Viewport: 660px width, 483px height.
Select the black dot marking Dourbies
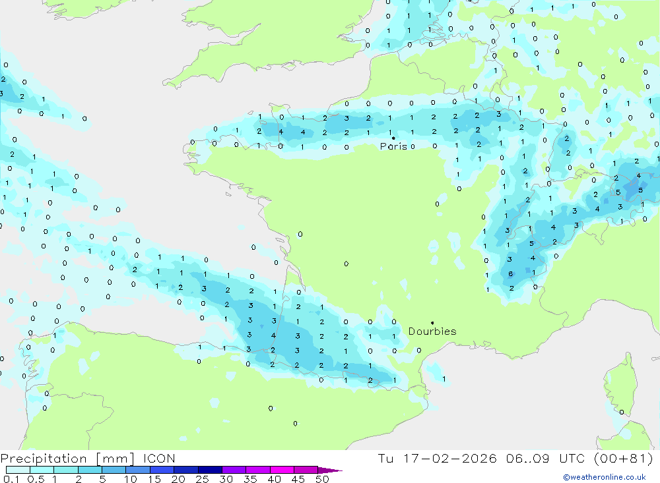(432, 323)
